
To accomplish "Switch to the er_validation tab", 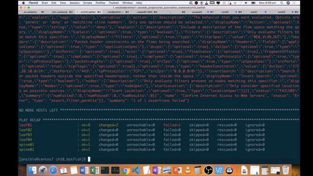I will tap(33, 12).
